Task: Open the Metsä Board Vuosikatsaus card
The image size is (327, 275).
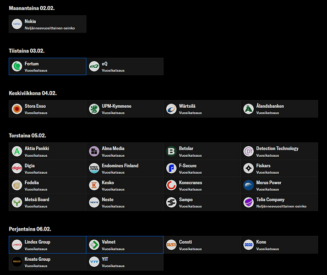Action: coord(47,202)
